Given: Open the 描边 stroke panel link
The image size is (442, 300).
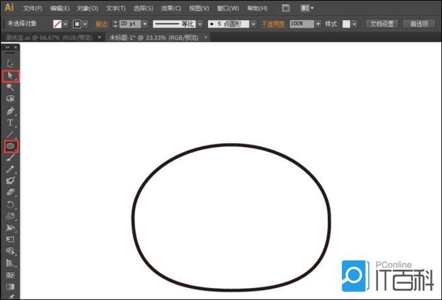Looking at the screenshot, I should [x=102, y=25].
